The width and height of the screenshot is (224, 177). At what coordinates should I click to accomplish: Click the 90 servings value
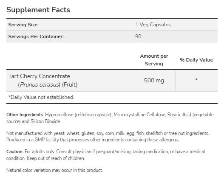[x=138, y=37]
